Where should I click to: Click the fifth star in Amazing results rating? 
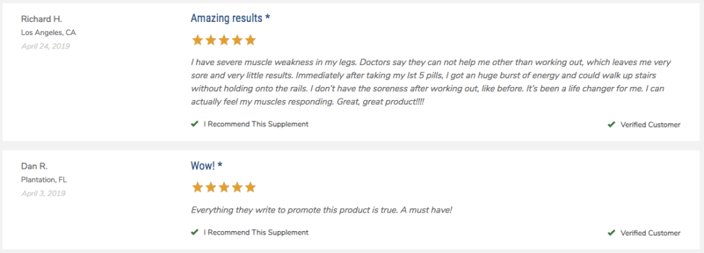point(250,40)
